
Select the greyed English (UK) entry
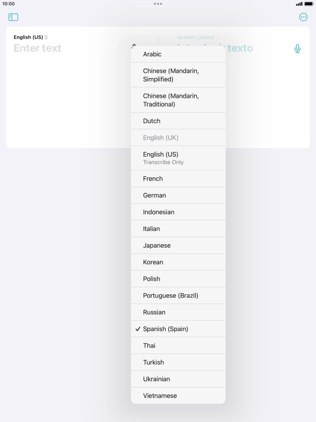coord(178,138)
